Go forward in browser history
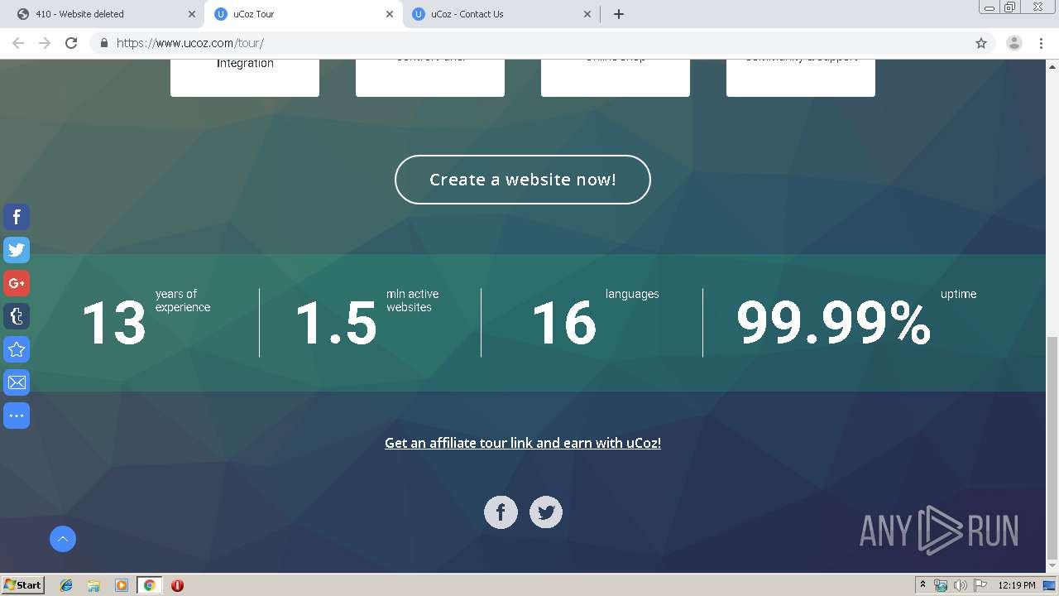Screen dimensions: 1059x596 coord(45,43)
